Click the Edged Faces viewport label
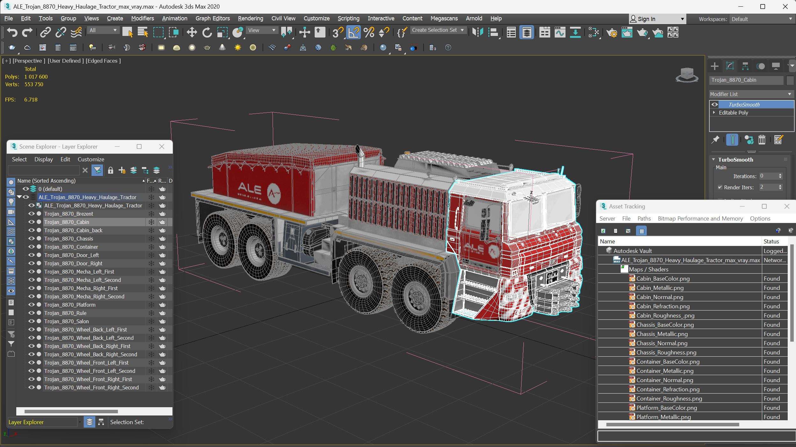The image size is (796, 447). click(103, 61)
